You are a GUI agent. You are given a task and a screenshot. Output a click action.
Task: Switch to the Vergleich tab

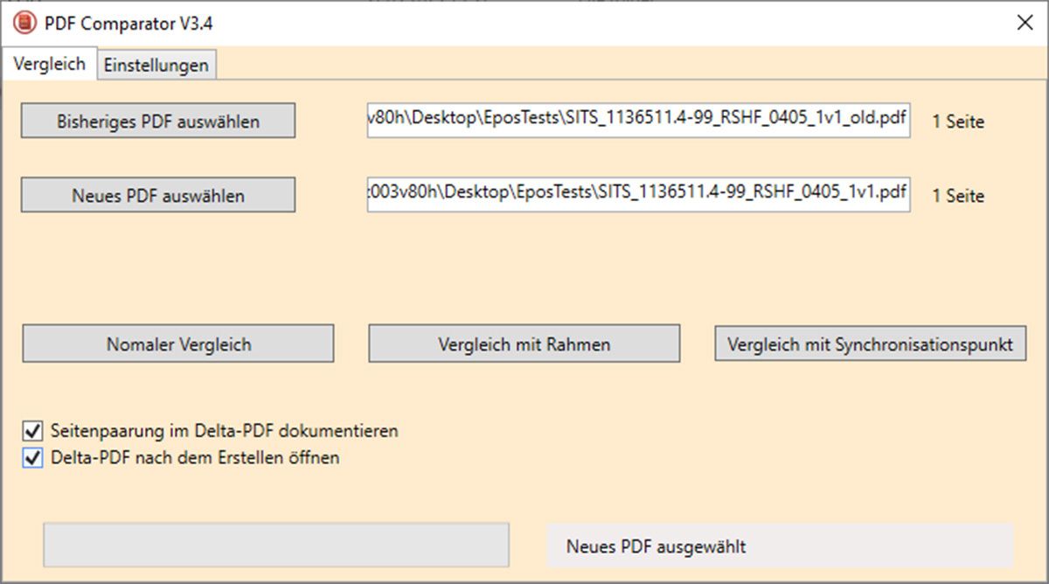pyautogui.click(x=49, y=64)
